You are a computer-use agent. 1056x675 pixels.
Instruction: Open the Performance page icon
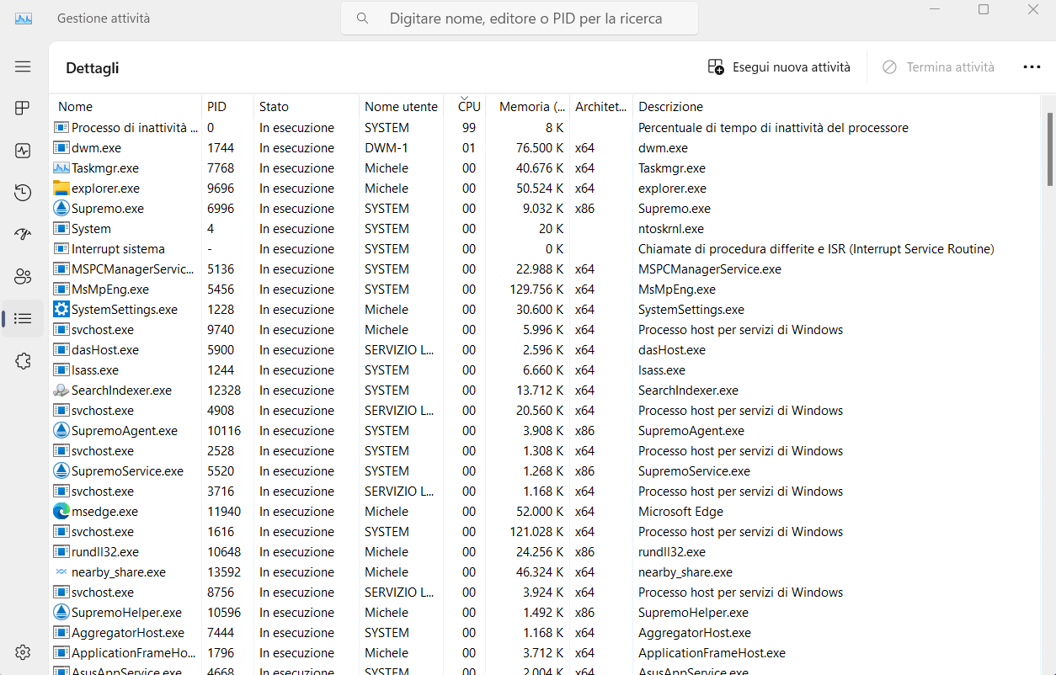[23, 151]
